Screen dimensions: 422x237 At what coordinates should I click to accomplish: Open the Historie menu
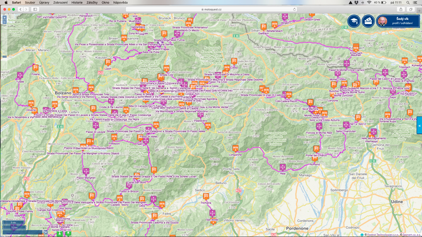[77, 2]
